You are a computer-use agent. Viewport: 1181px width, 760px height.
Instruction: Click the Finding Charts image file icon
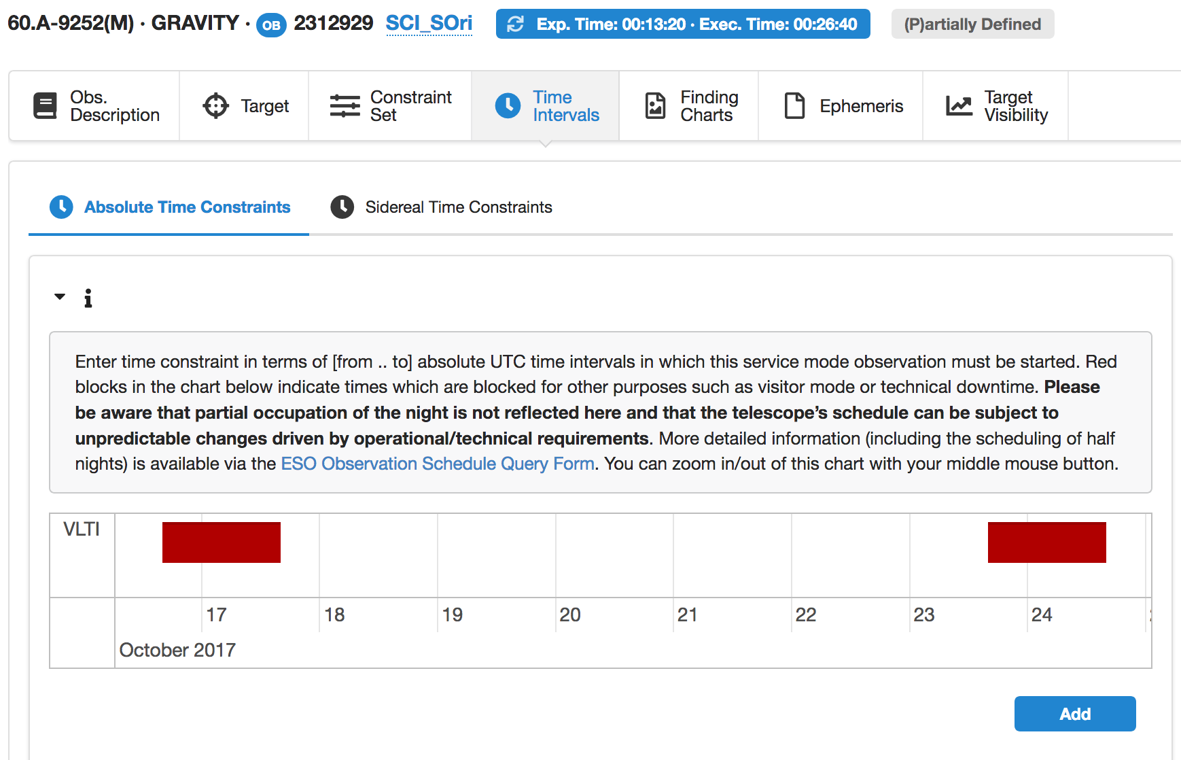click(655, 106)
